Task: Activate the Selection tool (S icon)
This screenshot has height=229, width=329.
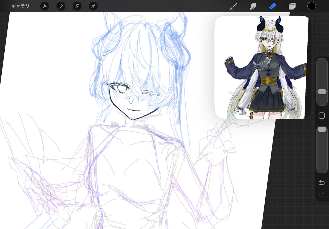Action: click(x=77, y=6)
